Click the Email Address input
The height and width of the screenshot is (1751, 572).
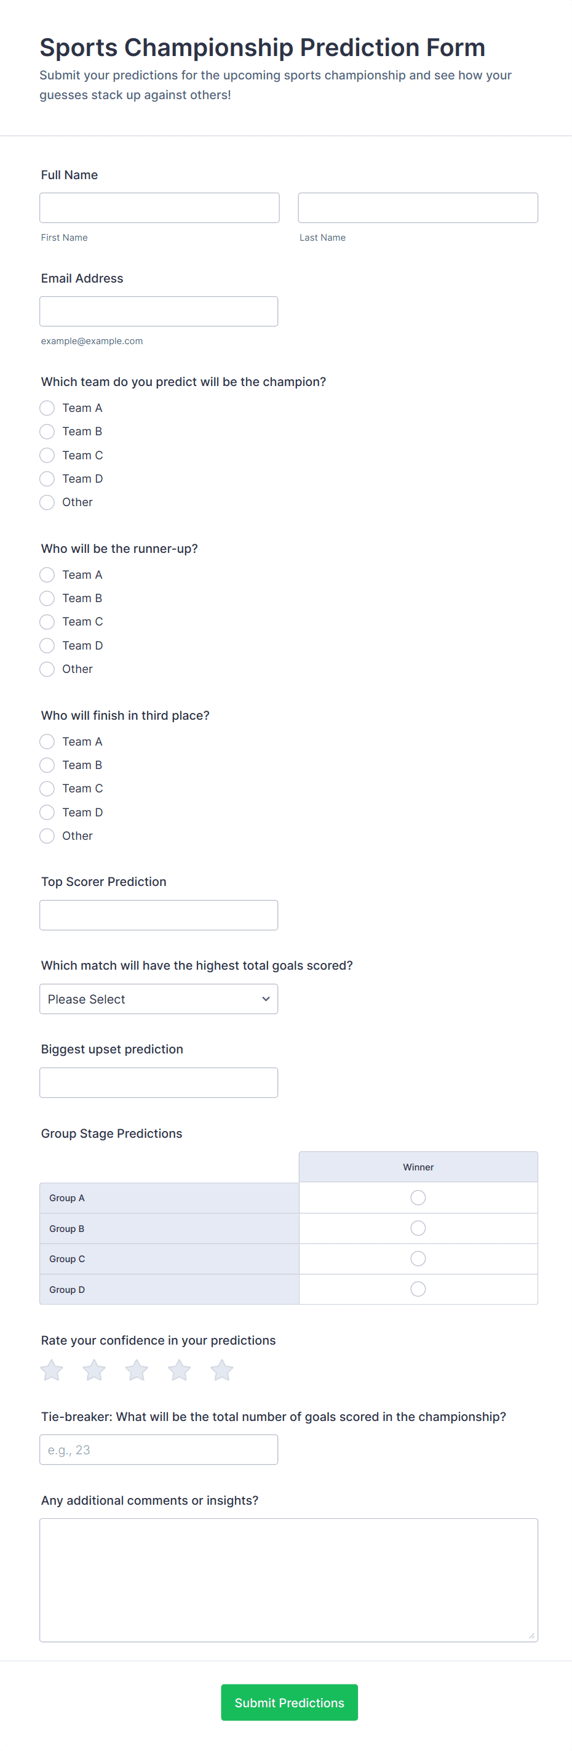point(158,312)
